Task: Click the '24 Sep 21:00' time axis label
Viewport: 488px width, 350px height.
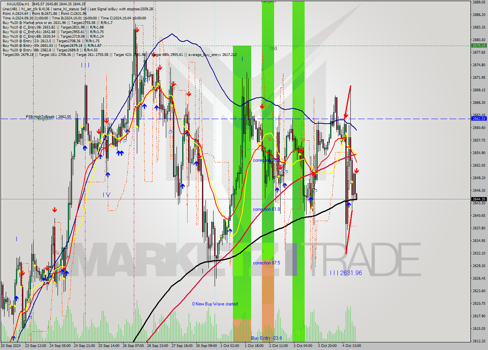Action: [85, 346]
